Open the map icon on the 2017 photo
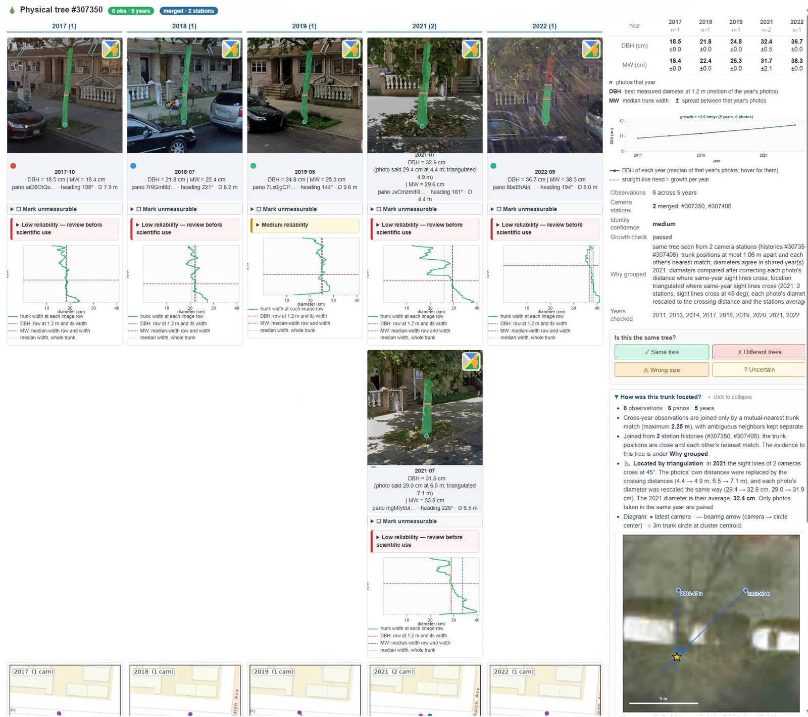This screenshot has width=808, height=717. pos(111,49)
